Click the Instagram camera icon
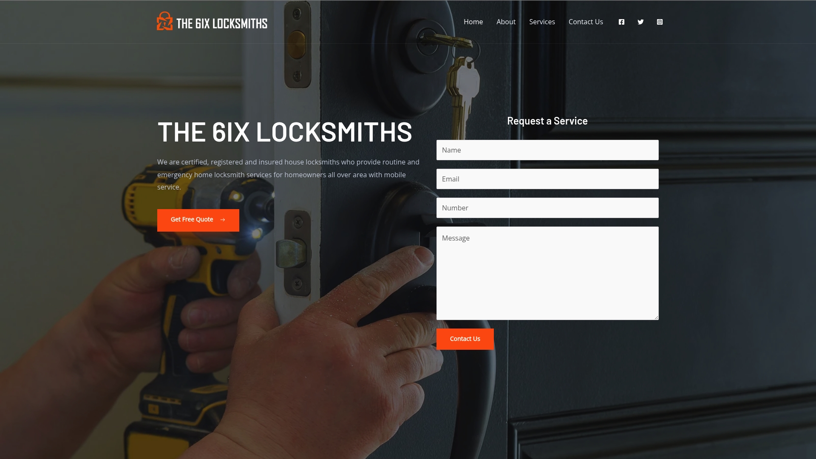The width and height of the screenshot is (816, 459). pos(660,22)
